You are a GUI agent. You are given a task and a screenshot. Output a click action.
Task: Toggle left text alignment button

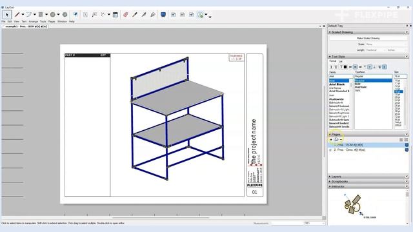[x=350, y=67]
